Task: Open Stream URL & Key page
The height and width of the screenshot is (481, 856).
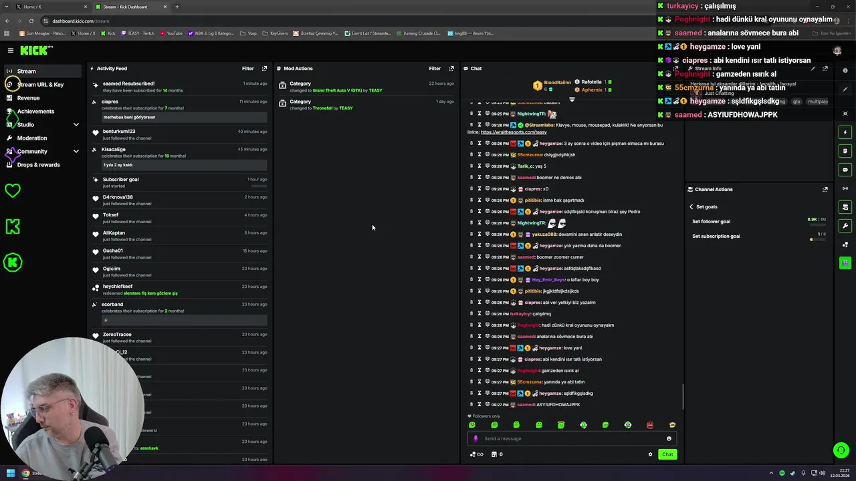Action: pos(40,84)
